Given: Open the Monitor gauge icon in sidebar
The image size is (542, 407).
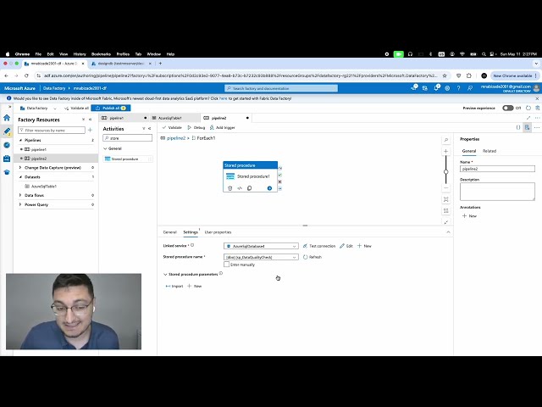Looking at the screenshot, I should click(7, 145).
